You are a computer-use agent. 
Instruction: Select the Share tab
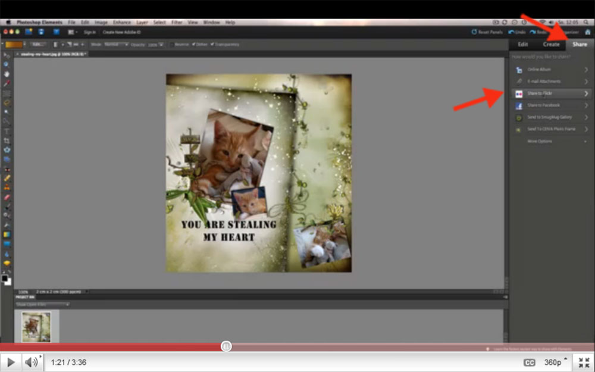tap(580, 45)
